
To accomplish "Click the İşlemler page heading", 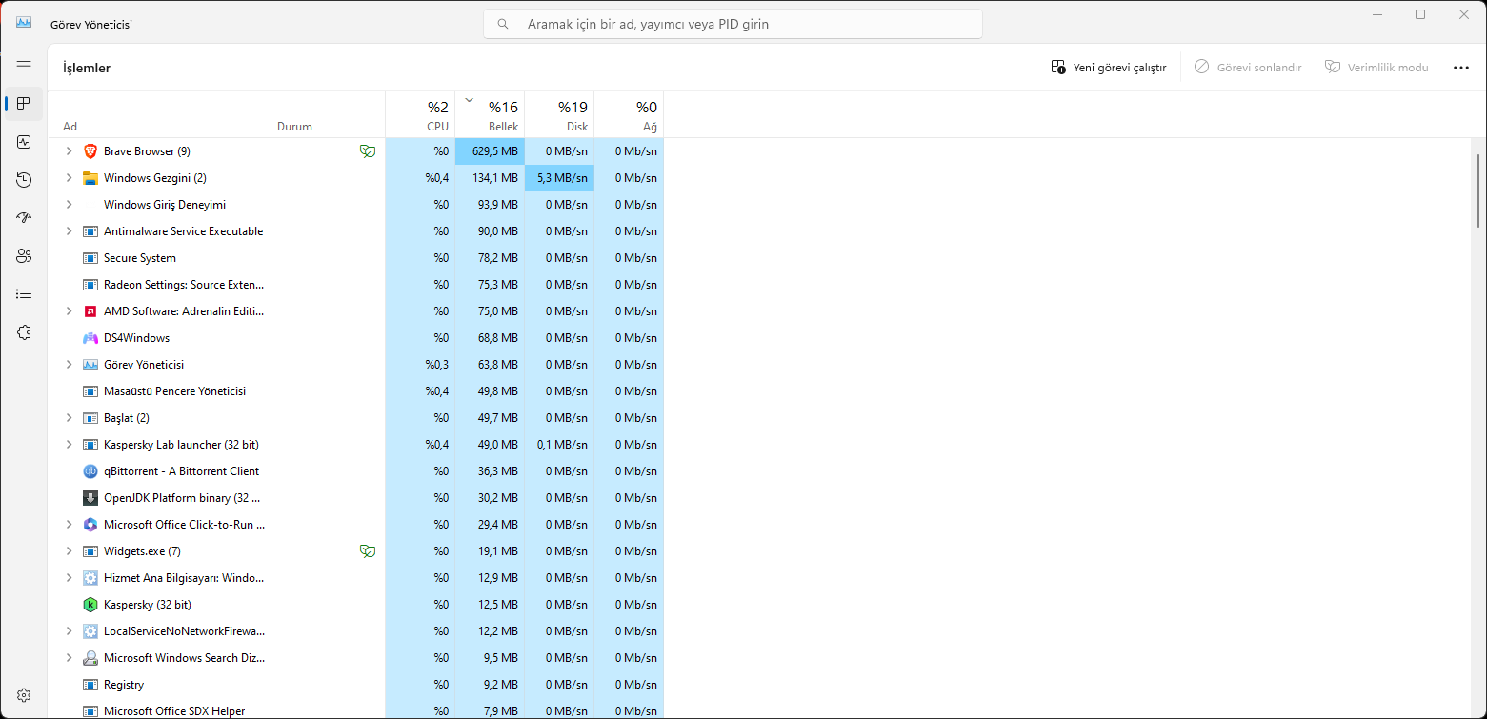I will 87,68.
